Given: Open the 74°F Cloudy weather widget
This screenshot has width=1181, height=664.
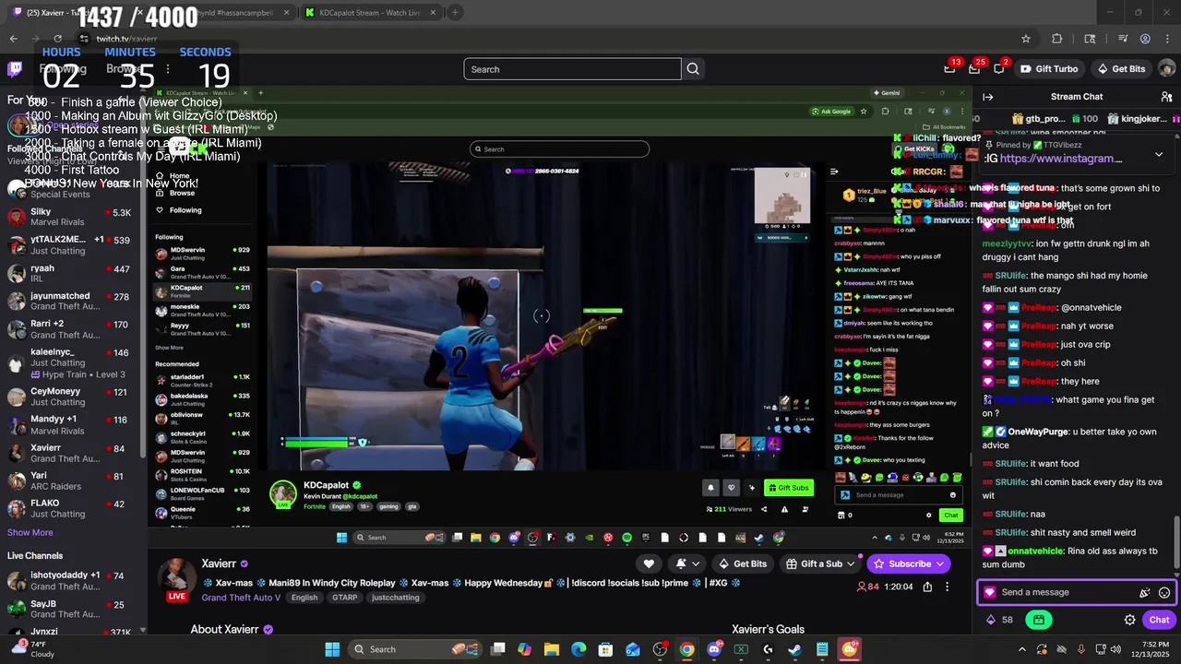Looking at the screenshot, I should [32, 649].
